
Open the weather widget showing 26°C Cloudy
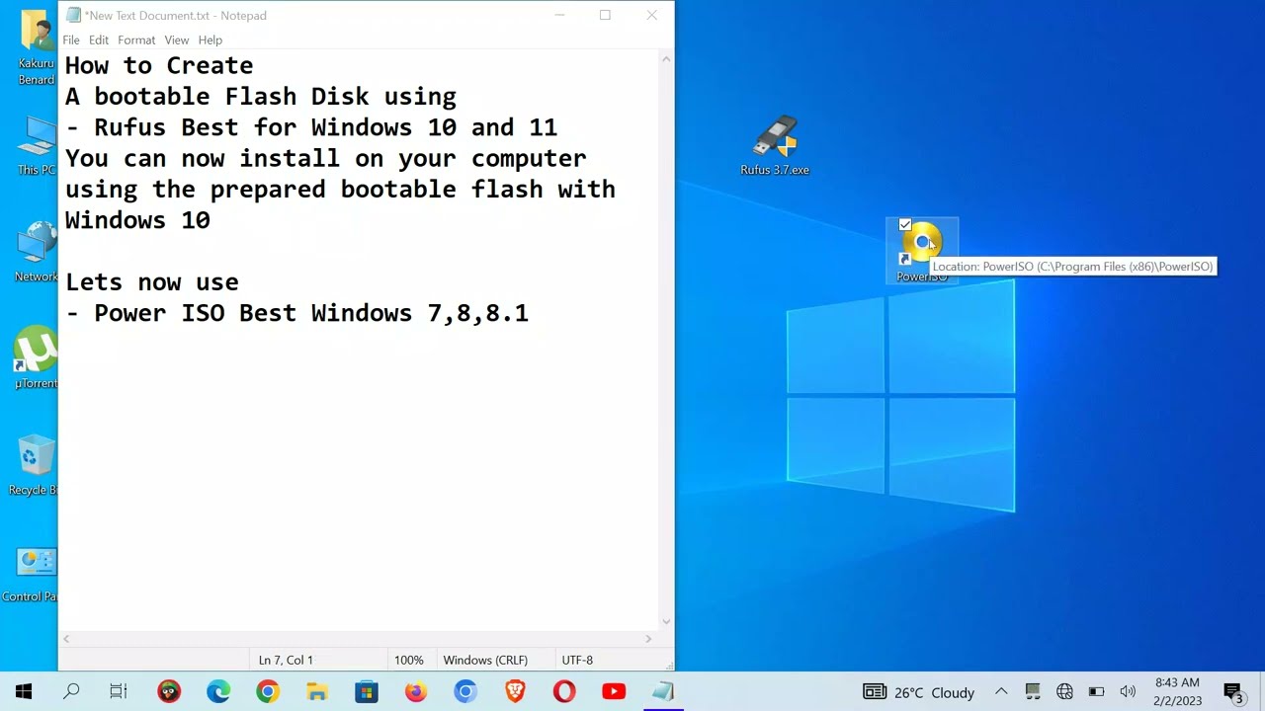[919, 692]
